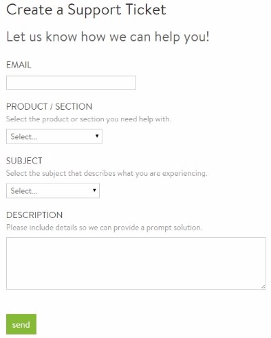Click the Subject dropdown arrow

coord(94,190)
